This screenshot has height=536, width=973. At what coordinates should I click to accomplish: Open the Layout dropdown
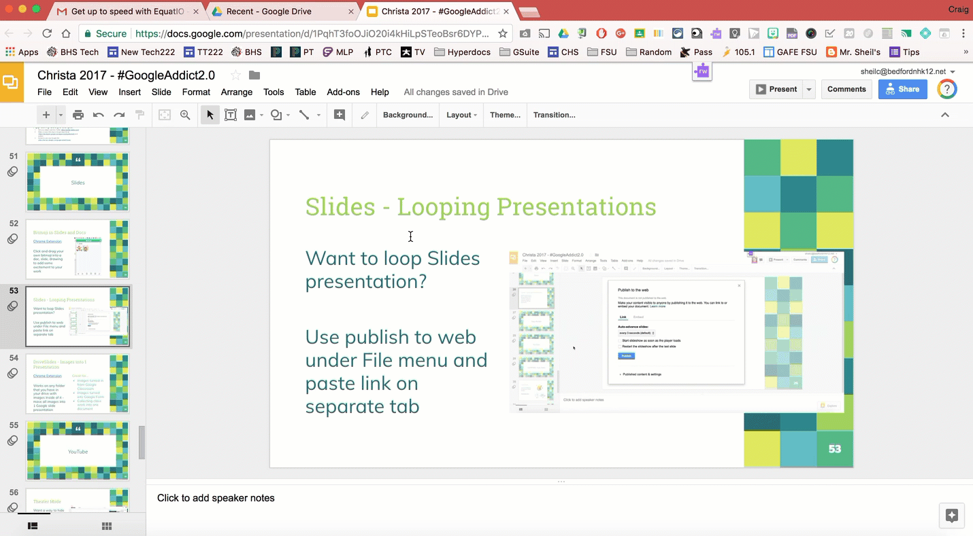click(461, 115)
